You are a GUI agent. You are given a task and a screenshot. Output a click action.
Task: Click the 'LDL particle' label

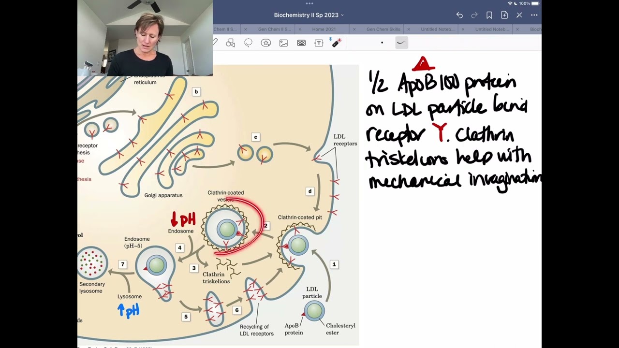click(312, 292)
